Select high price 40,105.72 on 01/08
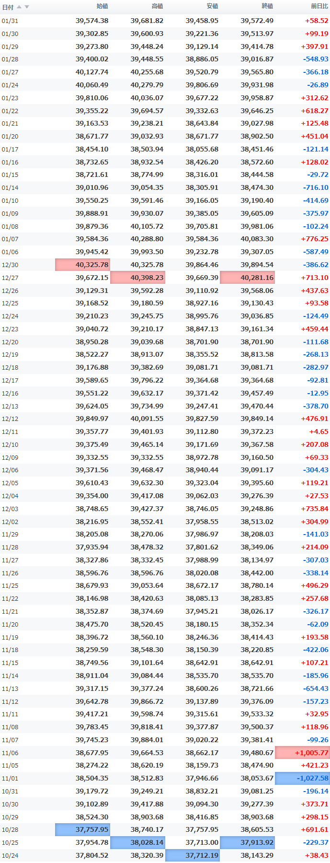This screenshot has width=330, height=863. (147, 227)
